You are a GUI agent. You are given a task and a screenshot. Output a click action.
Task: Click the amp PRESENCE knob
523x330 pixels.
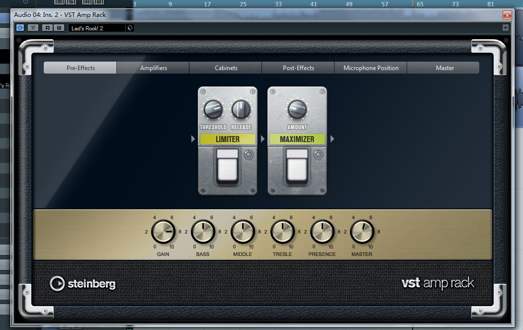tap(322, 231)
